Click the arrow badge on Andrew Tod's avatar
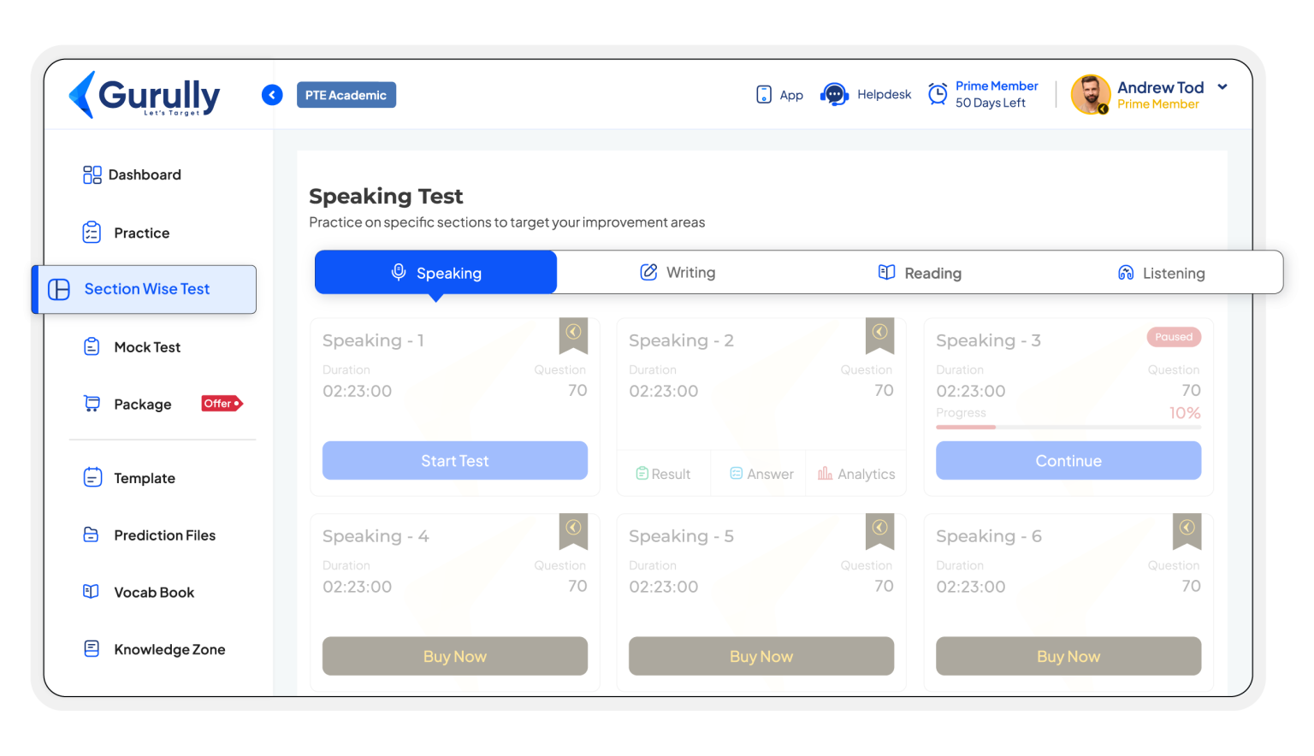 click(1103, 109)
